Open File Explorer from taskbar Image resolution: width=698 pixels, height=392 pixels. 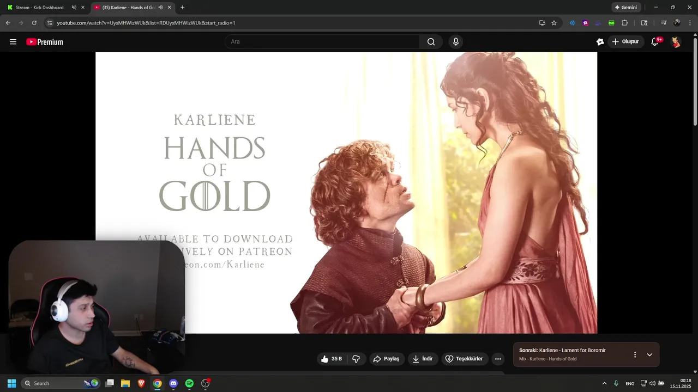pyautogui.click(x=125, y=383)
